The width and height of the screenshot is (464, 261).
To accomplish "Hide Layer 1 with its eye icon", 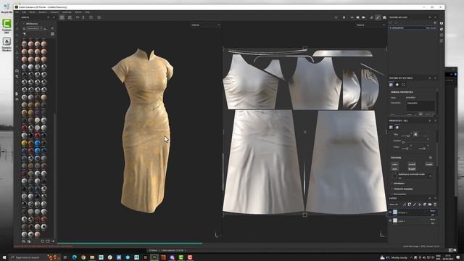I will tap(390, 220).
